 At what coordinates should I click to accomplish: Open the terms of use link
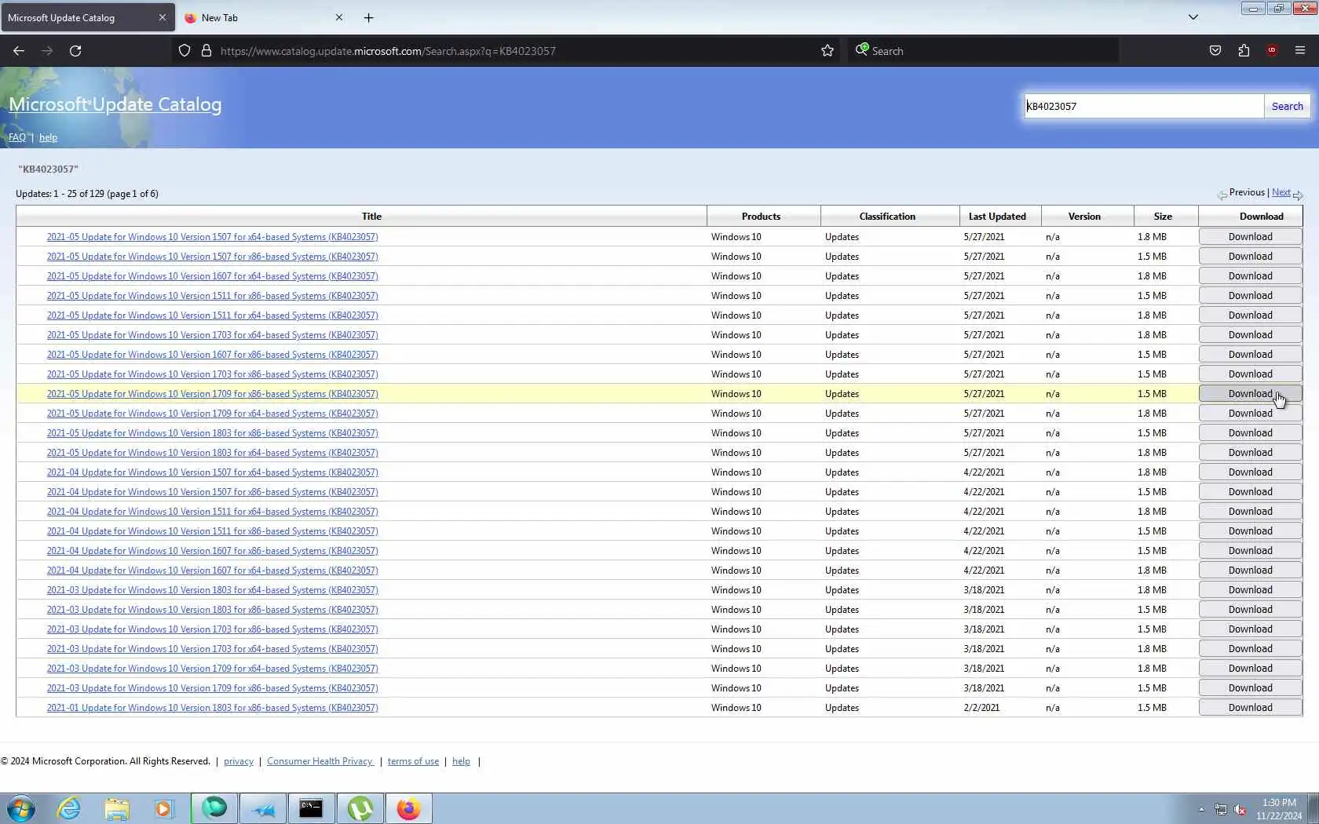tap(413, 761)
